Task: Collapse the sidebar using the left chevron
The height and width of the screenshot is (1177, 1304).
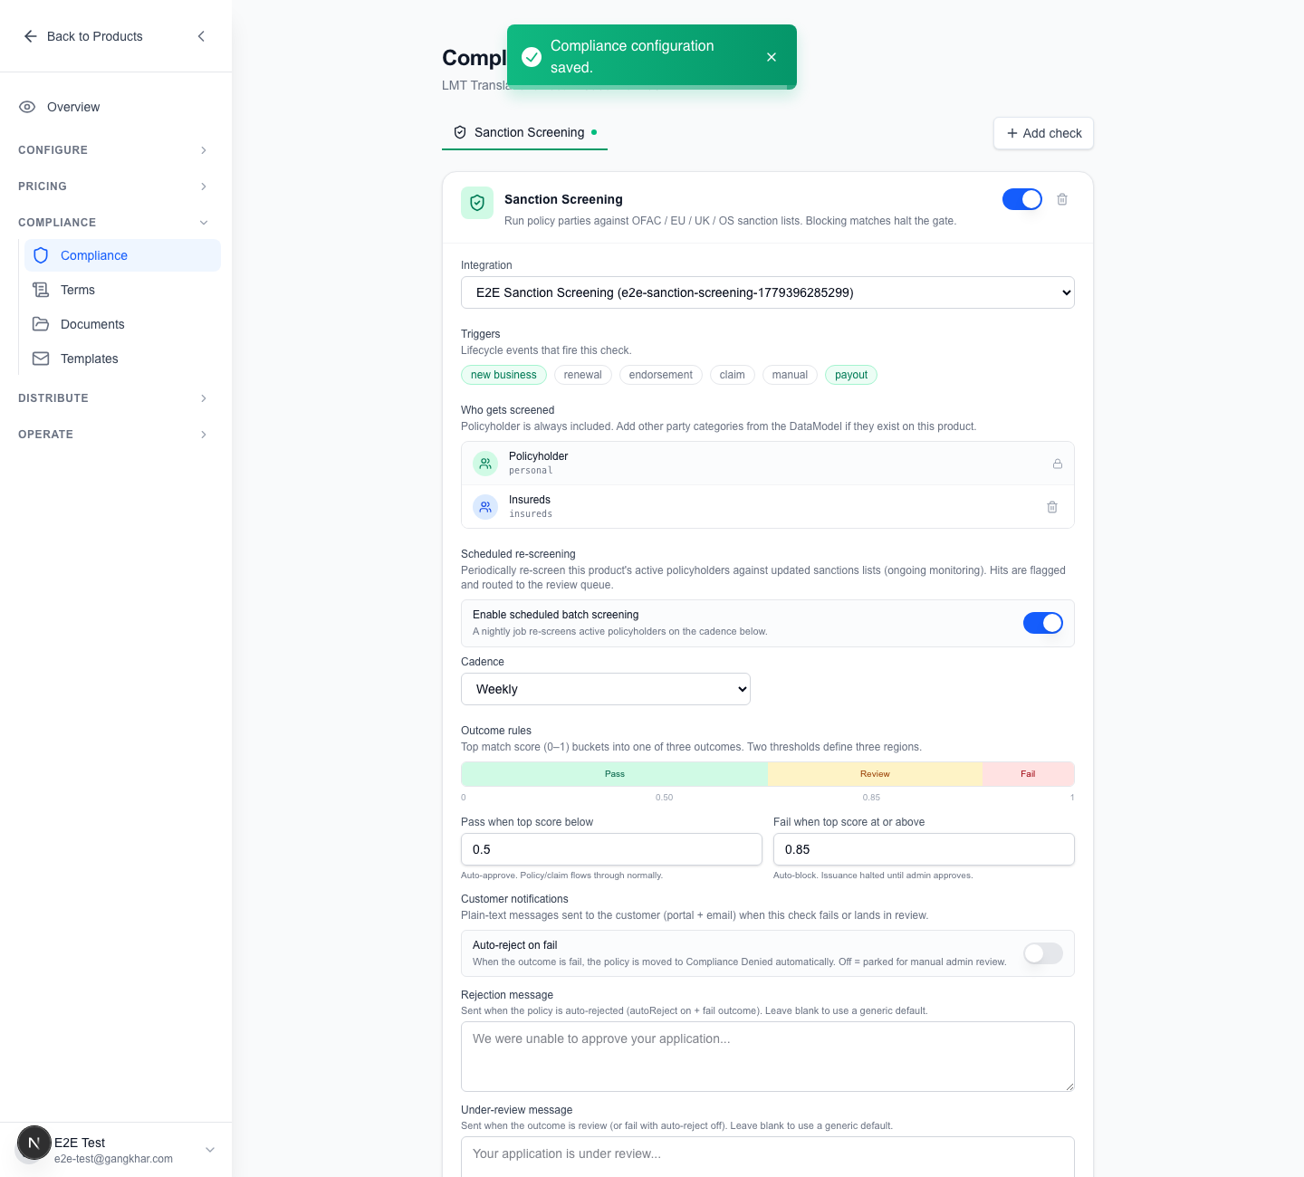Action: pyautogui.click(x=201, y=36)
